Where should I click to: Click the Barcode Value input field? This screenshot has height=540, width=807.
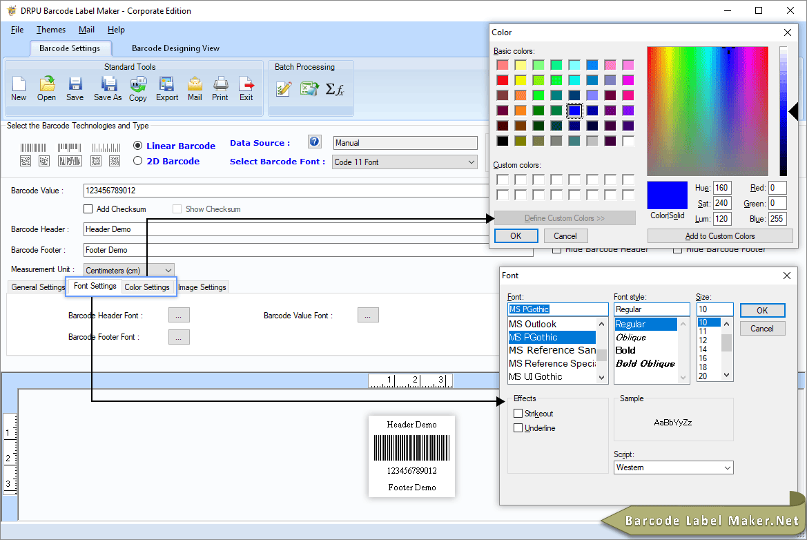(308, 191)
